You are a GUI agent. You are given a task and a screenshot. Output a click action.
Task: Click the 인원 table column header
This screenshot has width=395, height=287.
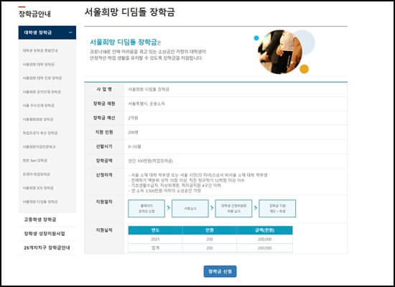pos(210,230)
